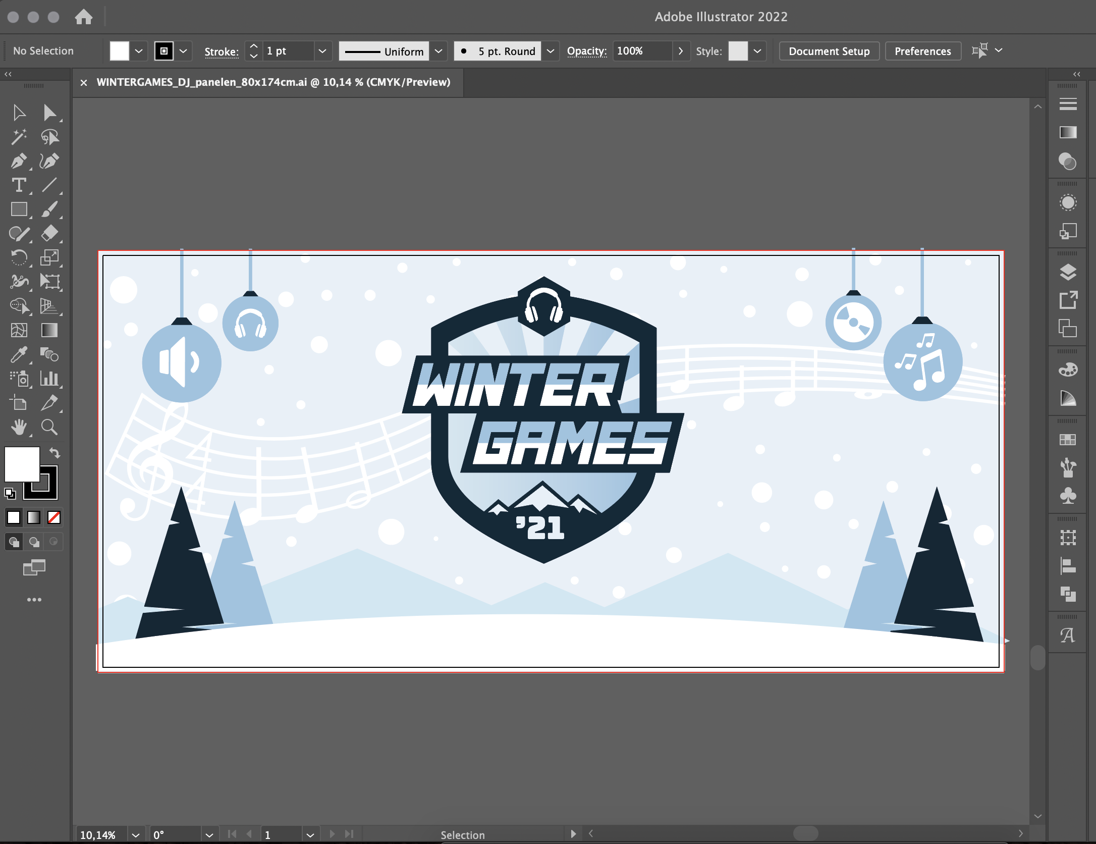
Task: Click the Opacity 100% input field
Action: point(641,51)
